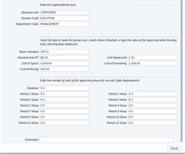Focus the Department Code MANAGEMENT field
The image size is (185, 154).
coord(65,24)
